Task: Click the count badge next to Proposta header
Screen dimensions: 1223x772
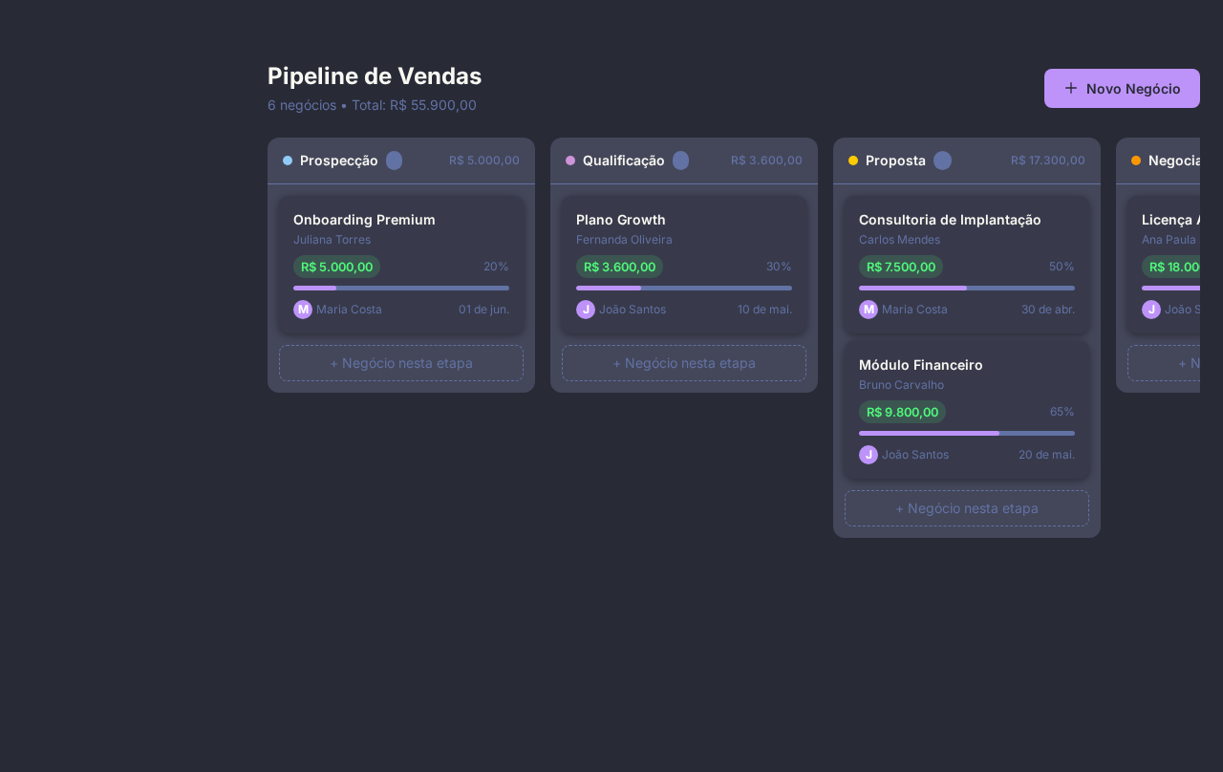Action: (943, 161)
